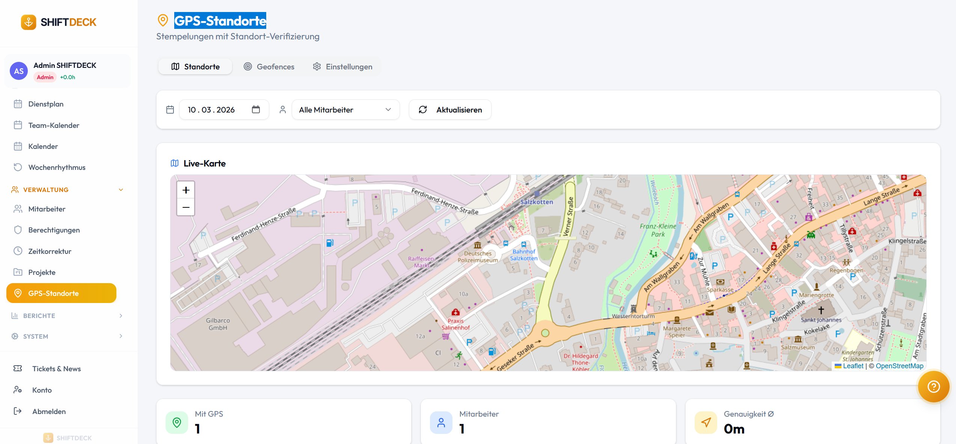Zoom out on the live map

(x=185, y=207)
